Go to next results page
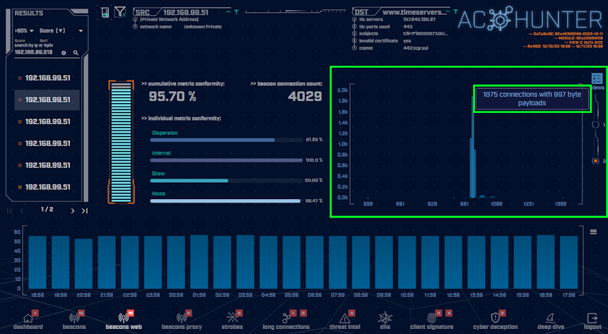Image resolution: width=608 pixels, height=334 pixels. click(x=73, y=211)
